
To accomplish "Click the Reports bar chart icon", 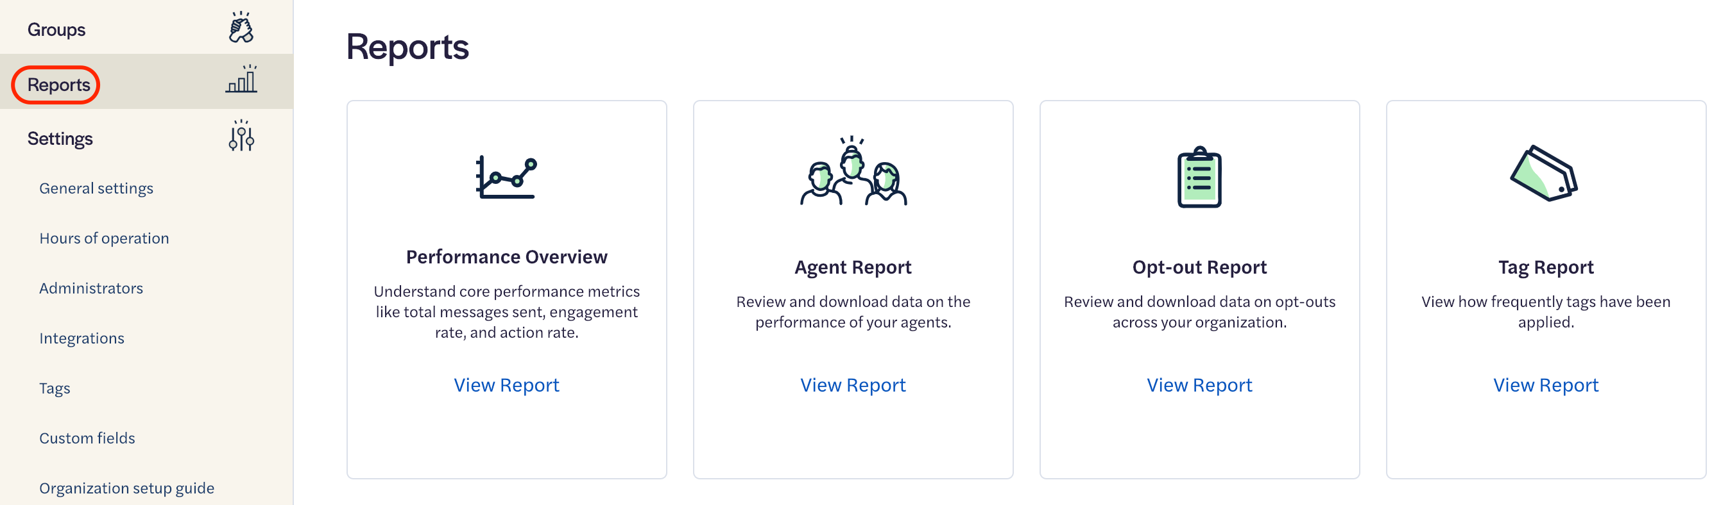I will [x=241, y=79].
